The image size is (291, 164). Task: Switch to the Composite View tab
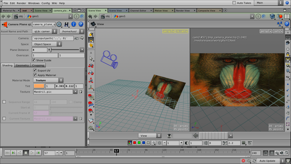209,10
